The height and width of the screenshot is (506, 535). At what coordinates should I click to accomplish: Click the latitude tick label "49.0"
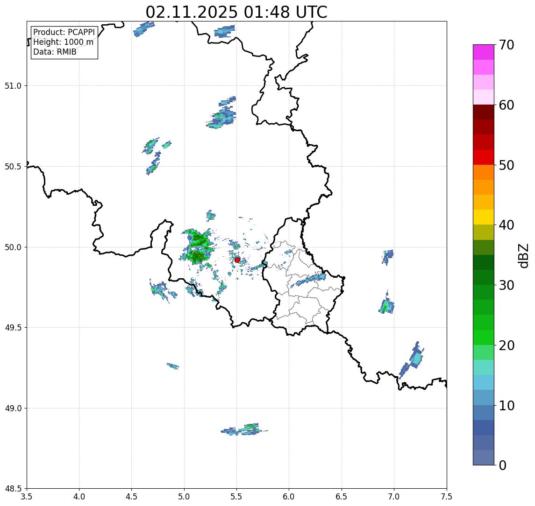(x=13, y=408)
